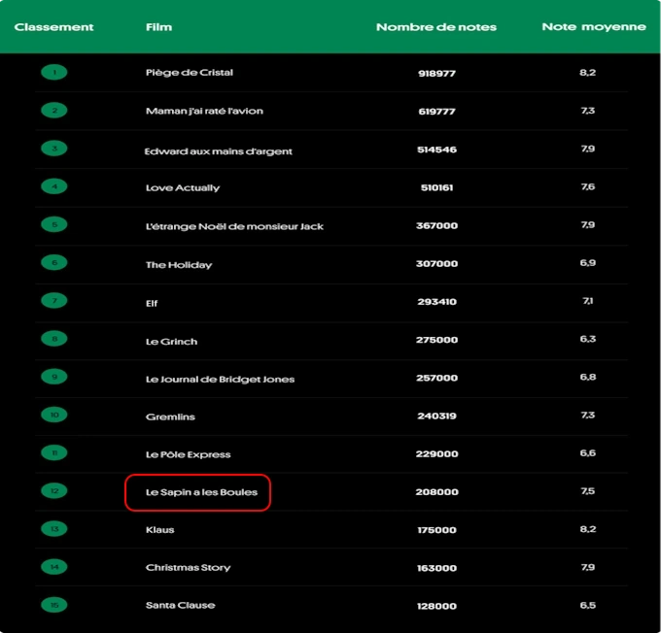Open Le Journal de Bridget Jones
The height and width of the screenshot is (633, 661).
tap(220, 379)
